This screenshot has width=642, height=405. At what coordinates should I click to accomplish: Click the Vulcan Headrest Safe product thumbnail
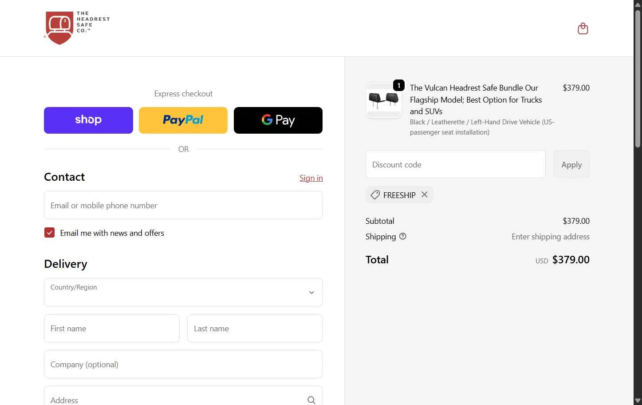[x=384, y=100]
